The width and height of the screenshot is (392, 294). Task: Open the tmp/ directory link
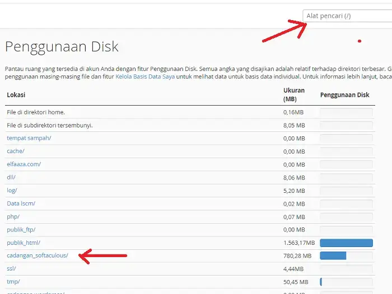[13, 282]
